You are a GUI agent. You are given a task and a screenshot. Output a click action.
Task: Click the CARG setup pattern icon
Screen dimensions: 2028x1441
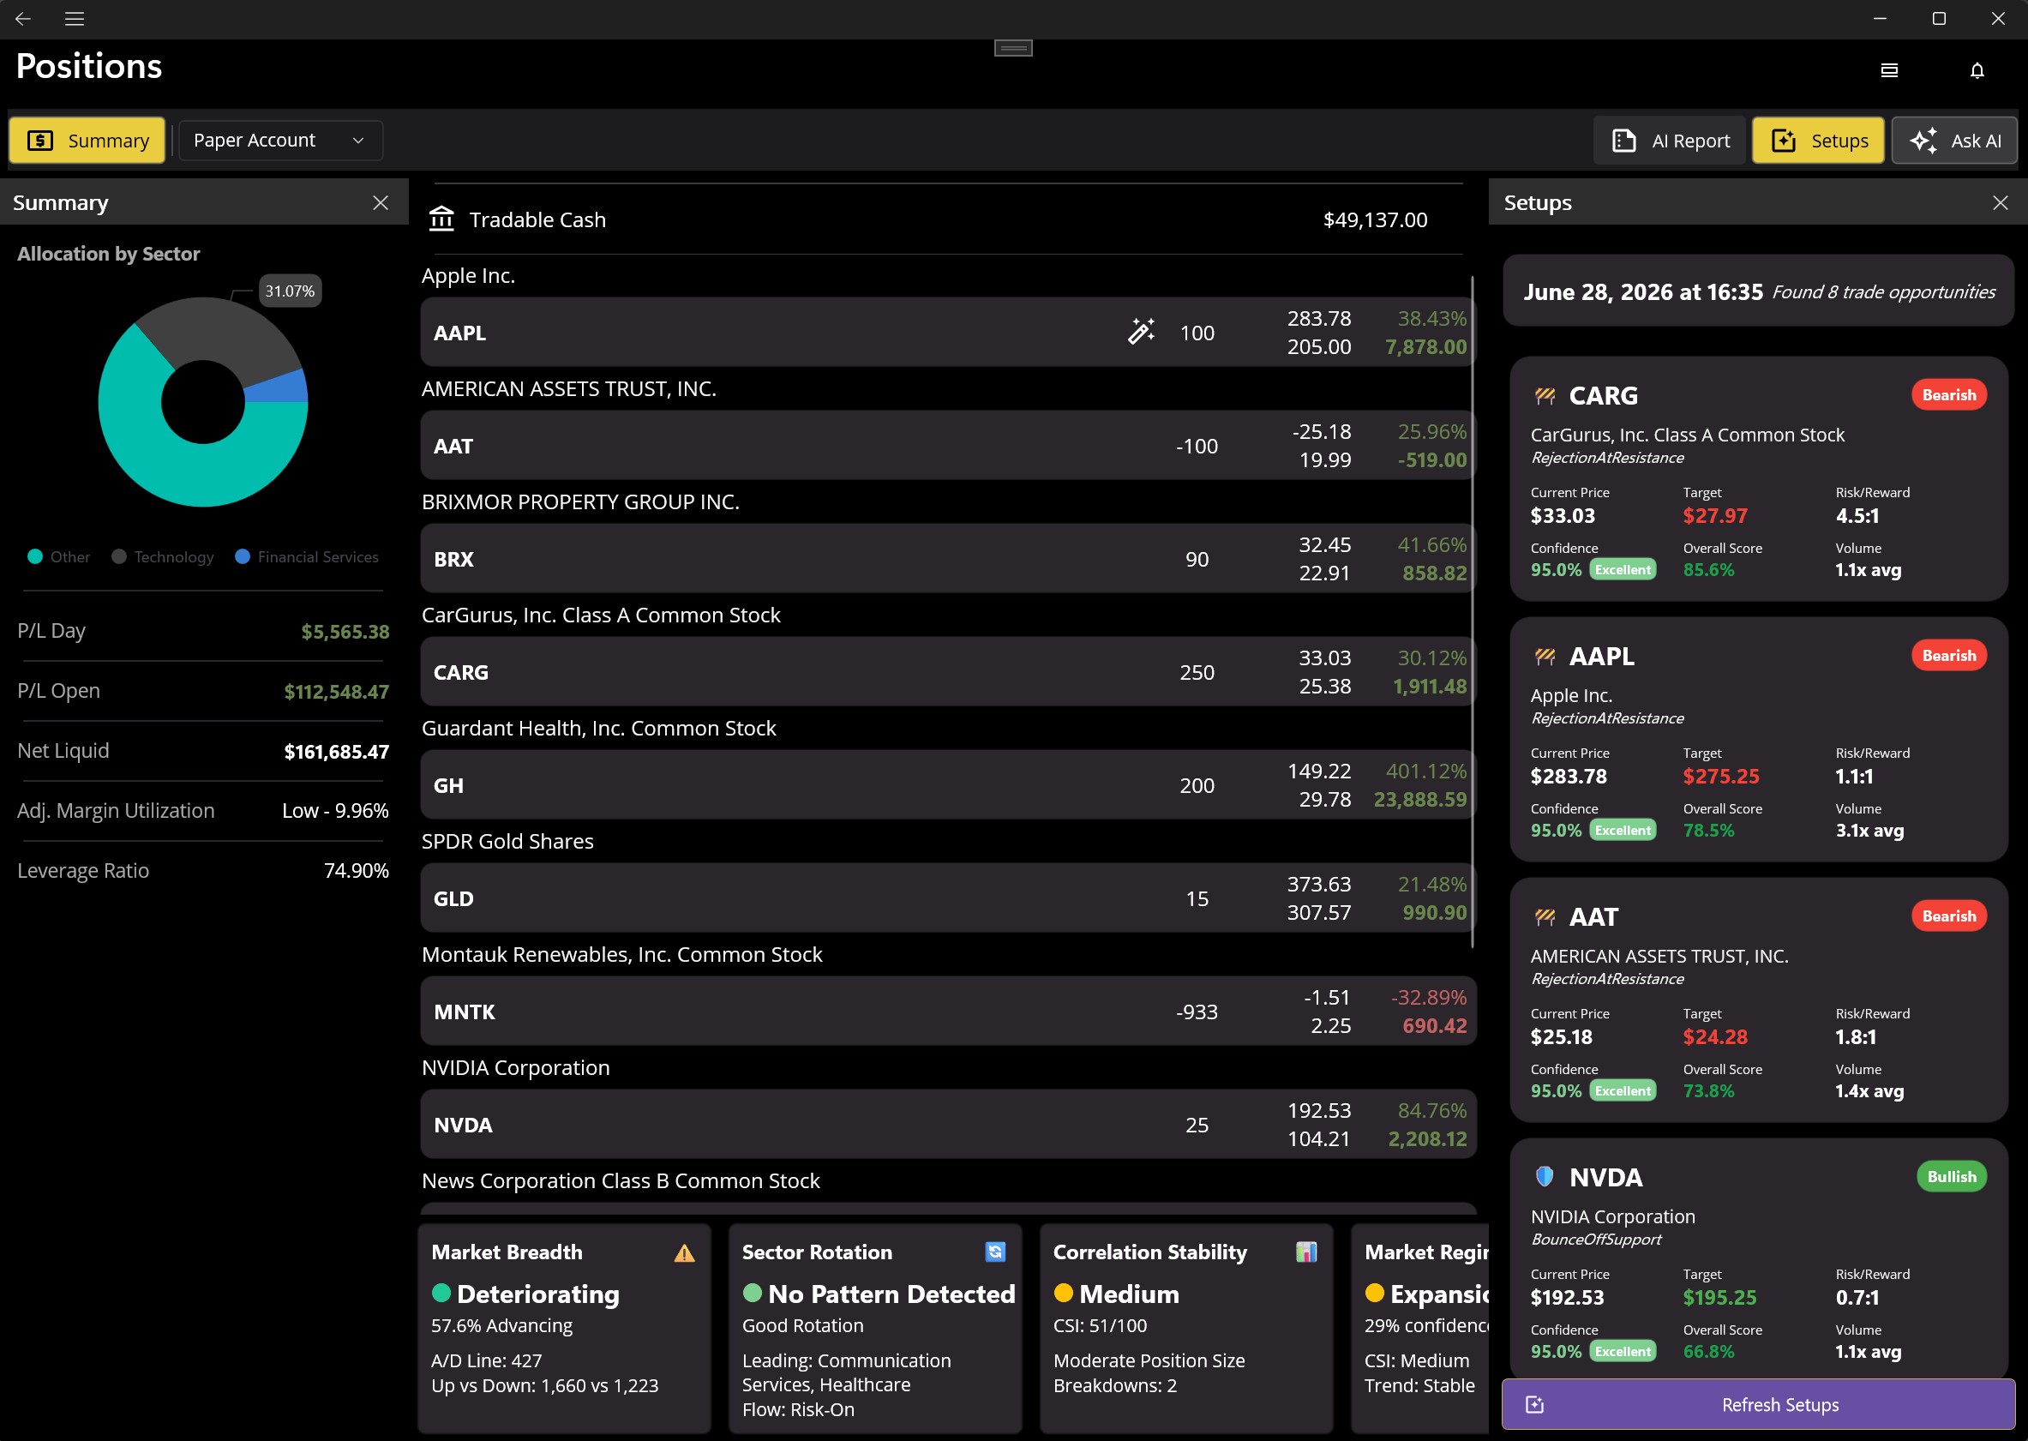(x=1545, y=396)
